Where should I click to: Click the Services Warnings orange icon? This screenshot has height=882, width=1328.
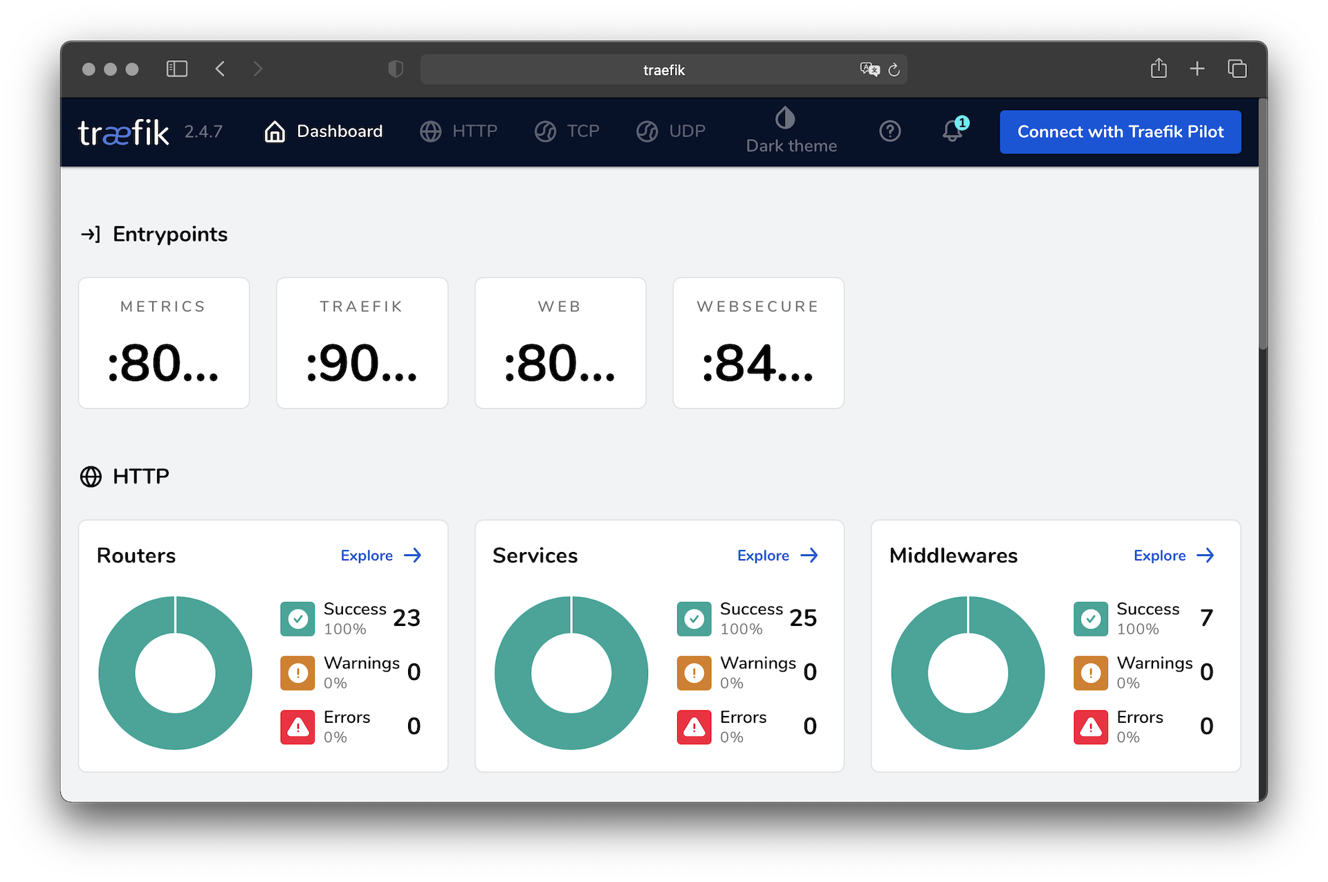(694, 672)
